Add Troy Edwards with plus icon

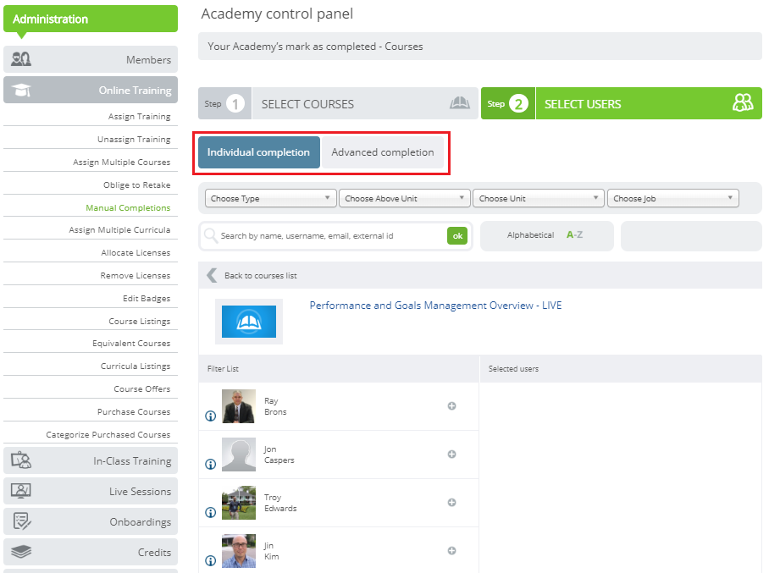click(x=451, y=503)
